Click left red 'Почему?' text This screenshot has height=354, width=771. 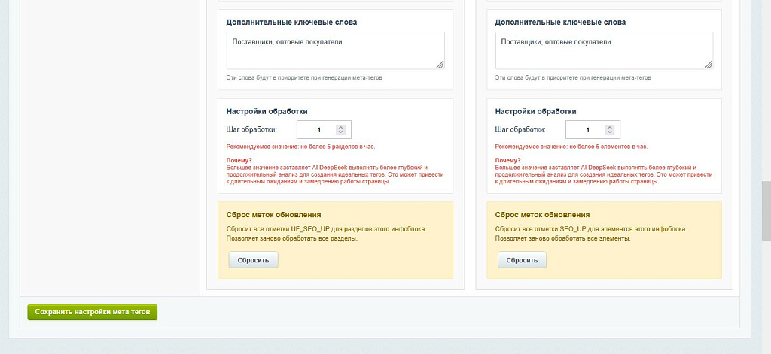pyautogui.click(x=239, y=161)
